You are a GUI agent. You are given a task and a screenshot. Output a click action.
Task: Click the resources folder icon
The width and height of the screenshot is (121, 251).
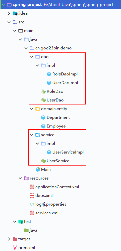point(26,178)
